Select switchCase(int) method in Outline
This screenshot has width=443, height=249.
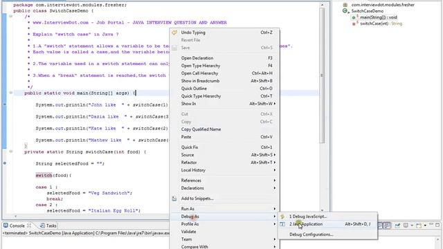point(381,24)
